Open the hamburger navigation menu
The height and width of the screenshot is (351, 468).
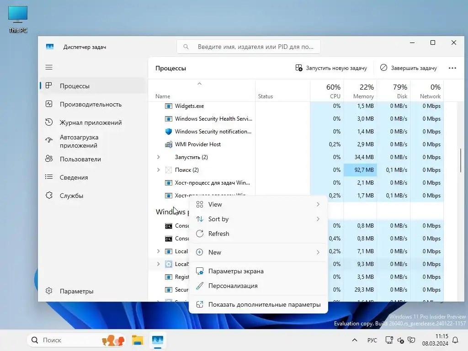click(49, 68)
